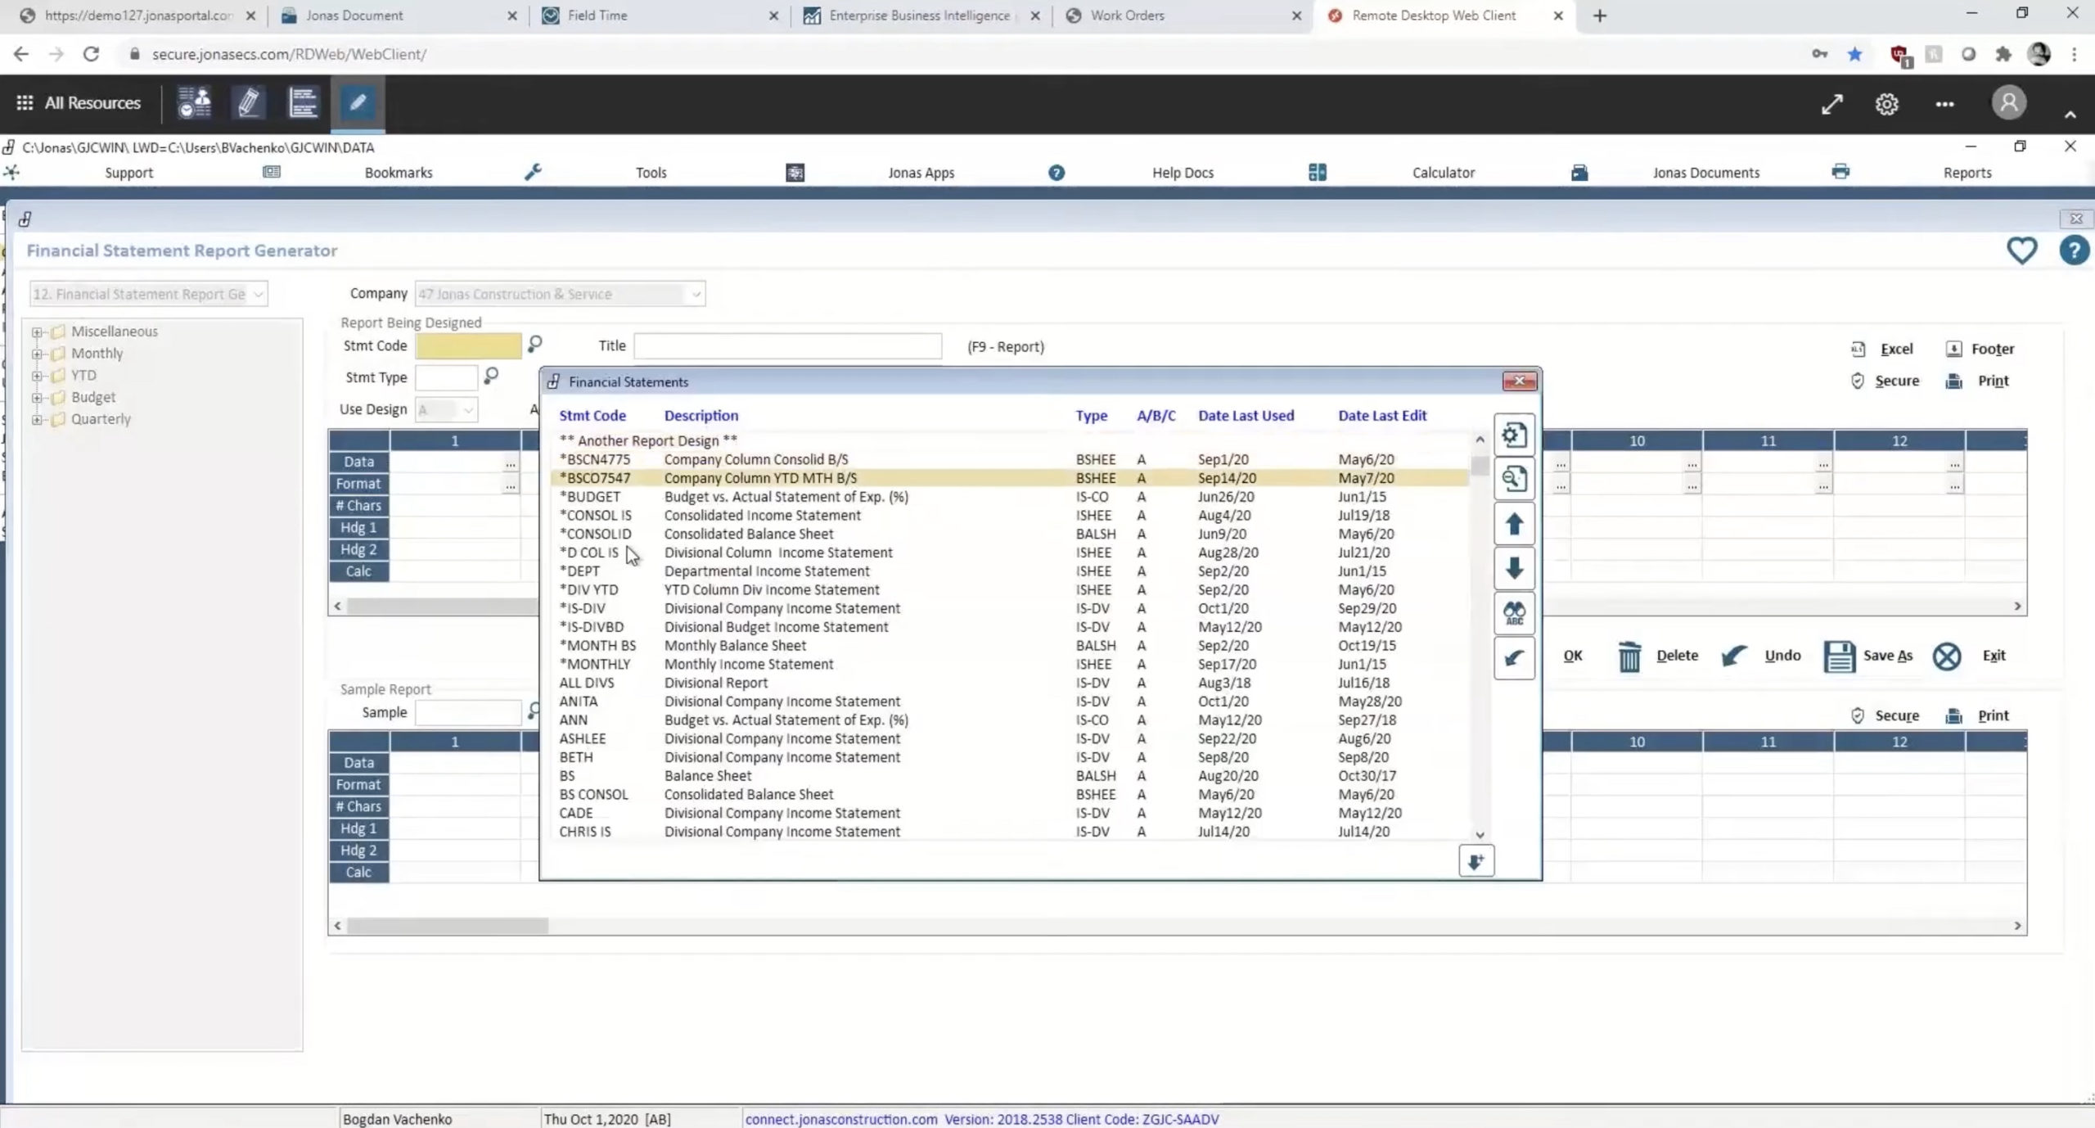Viewport: 2095px width, 1128px height.
Task: Click the Title input field
Action: [x=787, y=345]
